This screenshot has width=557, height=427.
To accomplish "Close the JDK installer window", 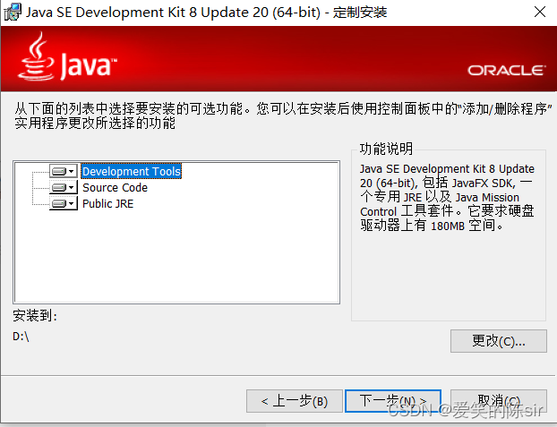I will tap(540, 12).
